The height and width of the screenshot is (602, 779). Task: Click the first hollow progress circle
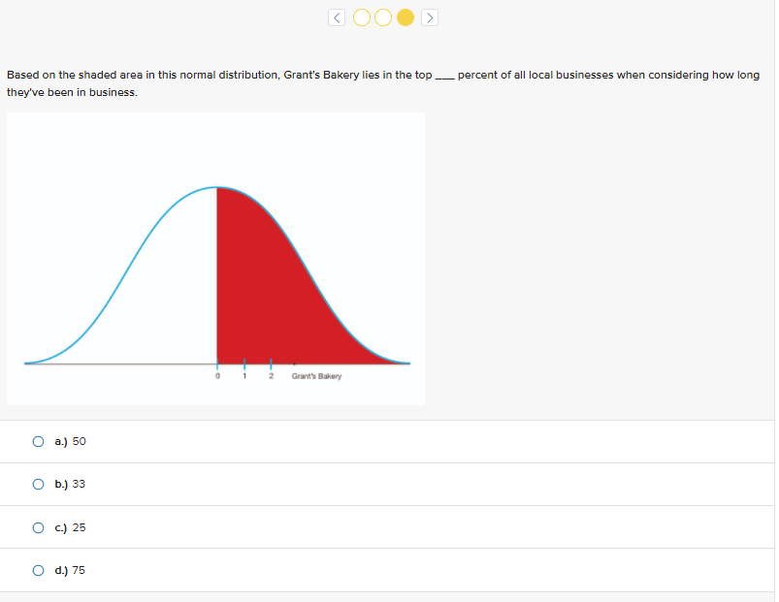tap(360, 16)
